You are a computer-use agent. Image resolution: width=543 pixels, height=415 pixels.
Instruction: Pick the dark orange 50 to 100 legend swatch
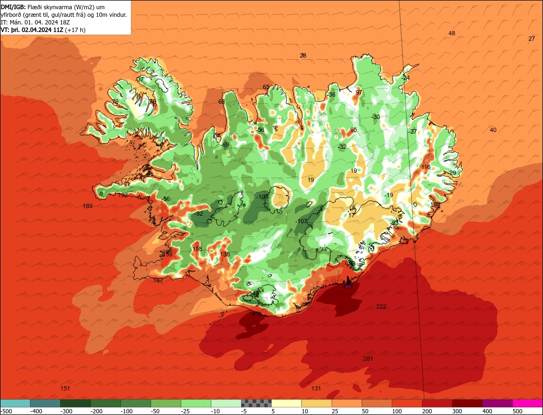click(377, 403)
